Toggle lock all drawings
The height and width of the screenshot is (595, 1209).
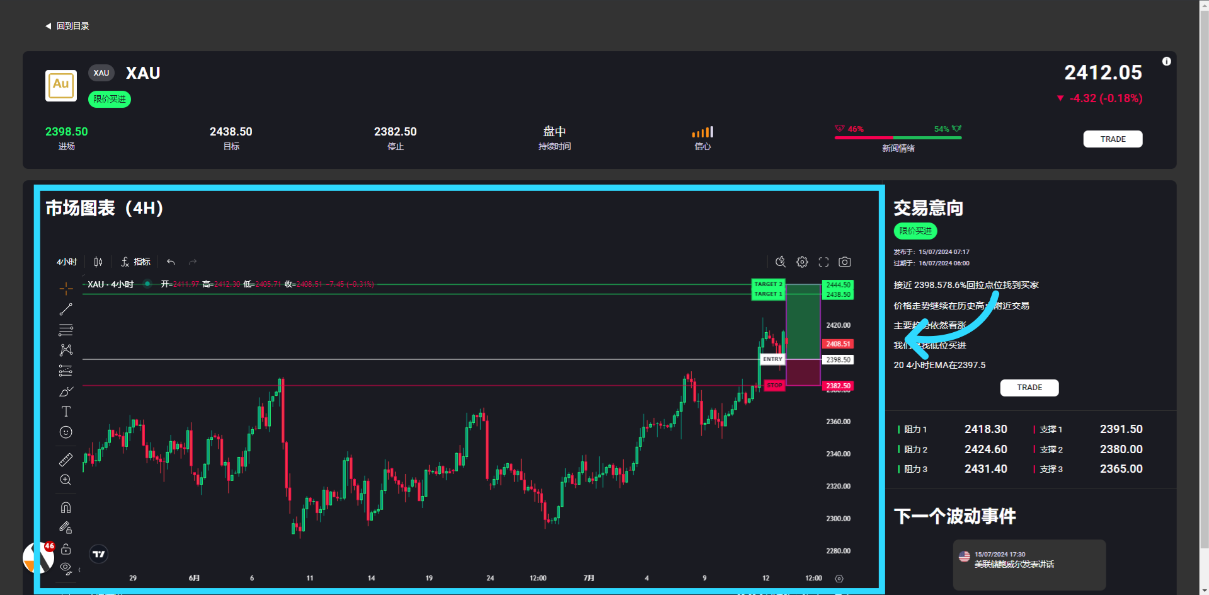pyautogui.click(x=66, y=549)
